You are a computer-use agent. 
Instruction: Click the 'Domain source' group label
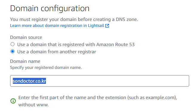26,37
